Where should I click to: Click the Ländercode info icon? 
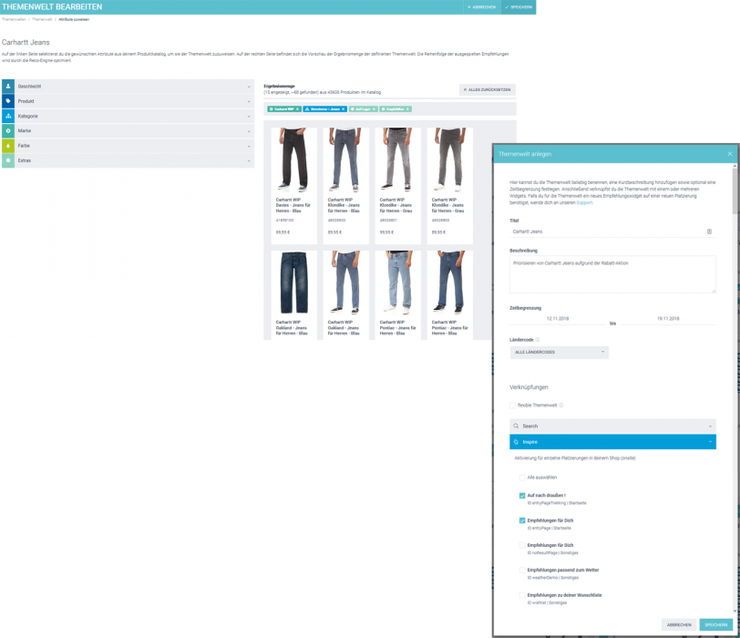(x=538, y=340)
